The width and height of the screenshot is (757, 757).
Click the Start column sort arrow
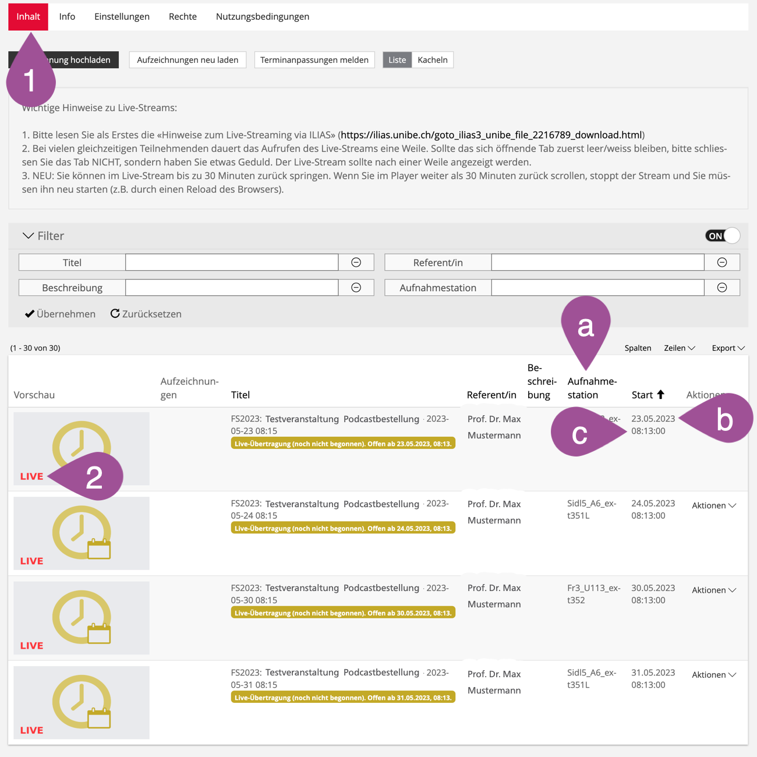click(x=660, y=395)
